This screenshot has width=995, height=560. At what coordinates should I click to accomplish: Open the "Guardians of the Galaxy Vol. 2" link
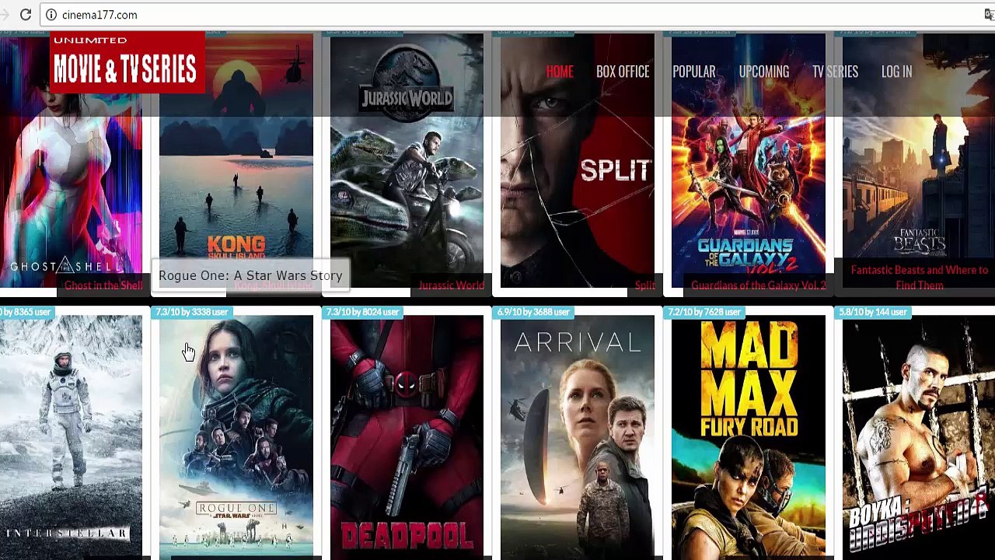tap(759, 285)
